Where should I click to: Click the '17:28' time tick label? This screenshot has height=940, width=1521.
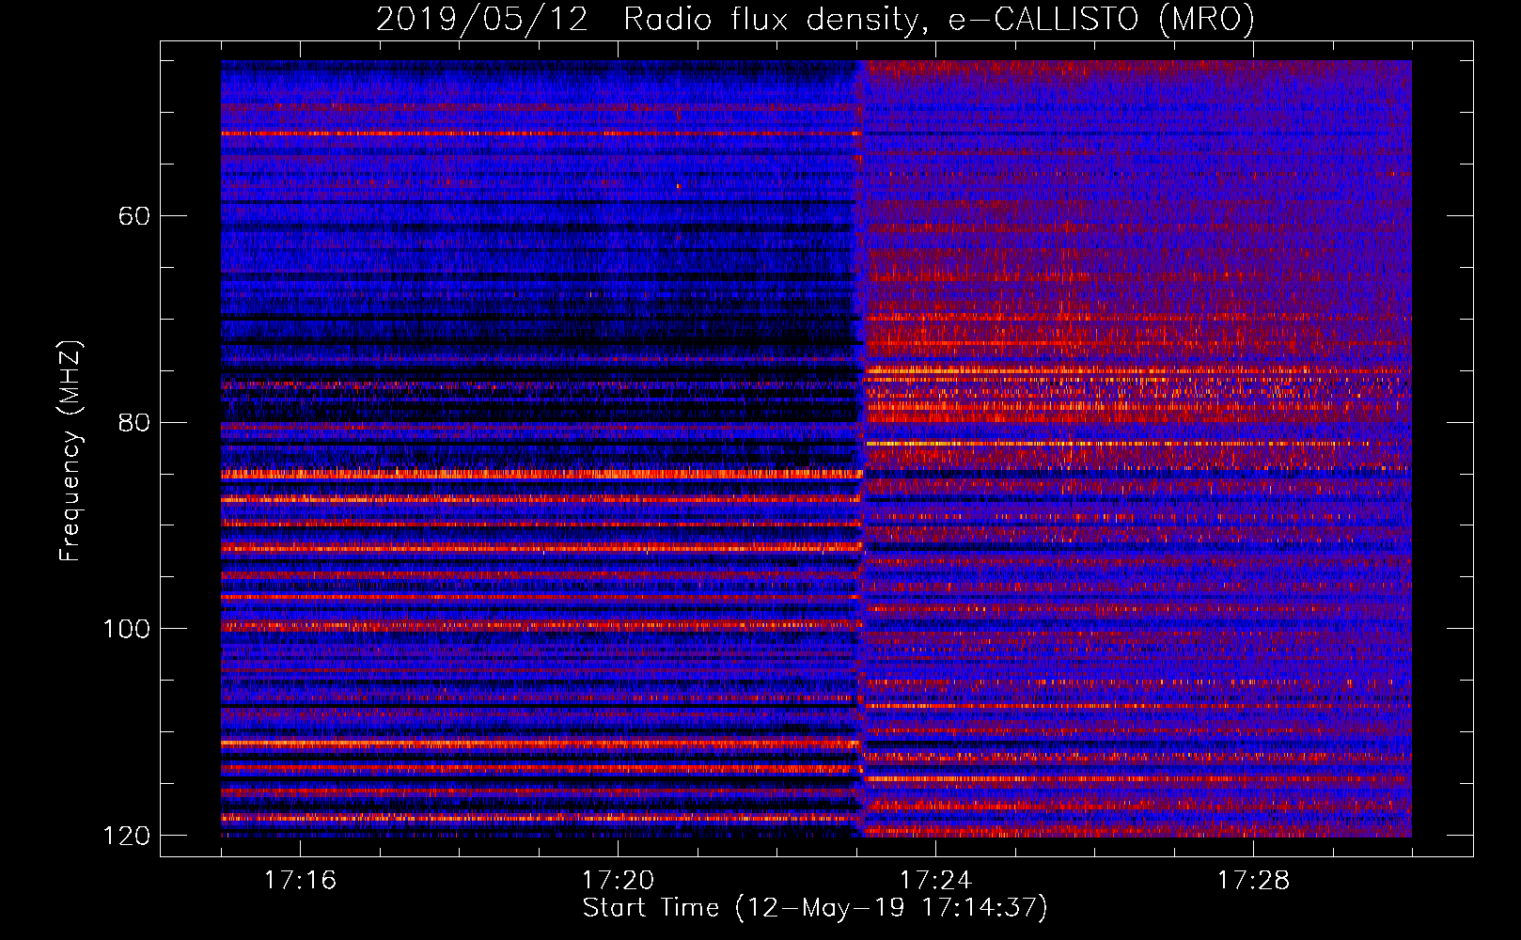point(1253,880)
